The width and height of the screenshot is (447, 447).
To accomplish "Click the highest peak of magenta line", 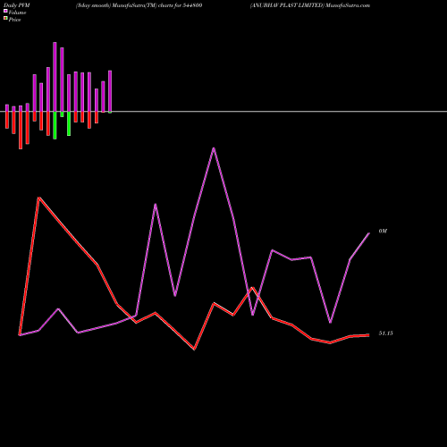I will pyautogui.click(x=214, y=148).
